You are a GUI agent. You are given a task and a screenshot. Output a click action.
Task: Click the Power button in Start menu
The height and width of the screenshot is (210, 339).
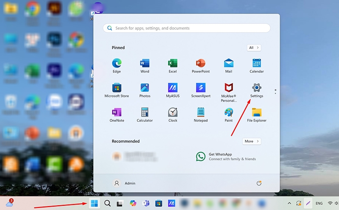[x=259, y=183]
